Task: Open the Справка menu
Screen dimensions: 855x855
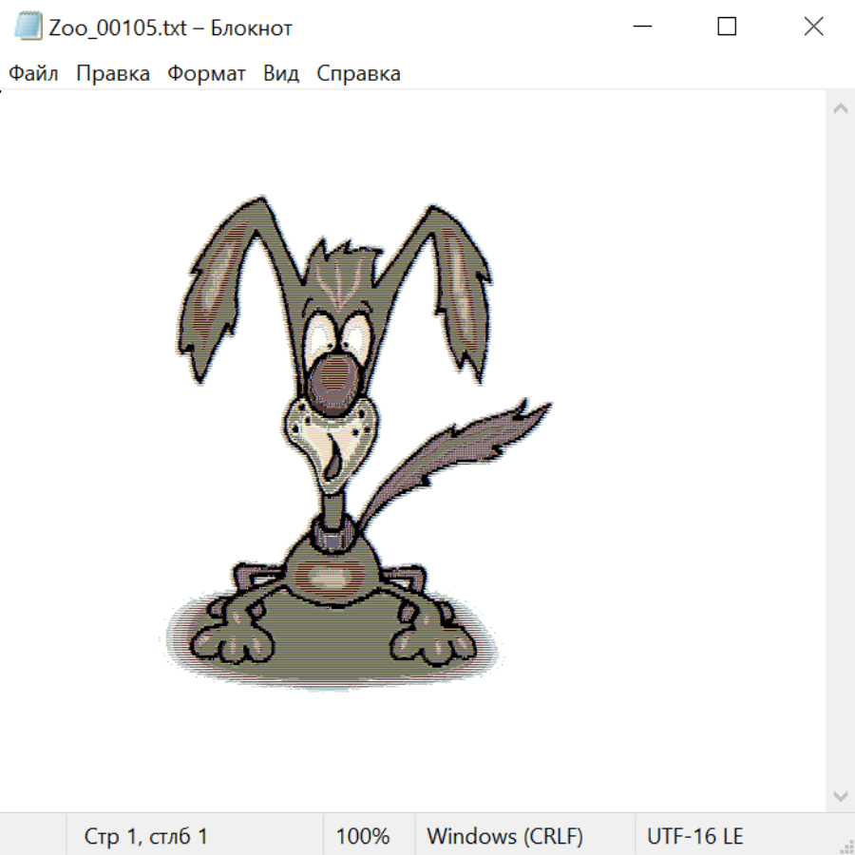Action: pyautogui.click(x=358, y=74)
